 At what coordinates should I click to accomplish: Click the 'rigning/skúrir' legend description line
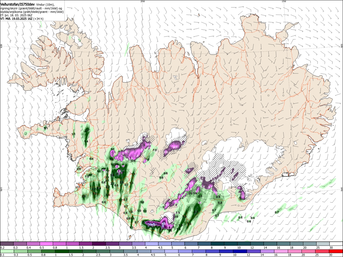coord(31,8)
